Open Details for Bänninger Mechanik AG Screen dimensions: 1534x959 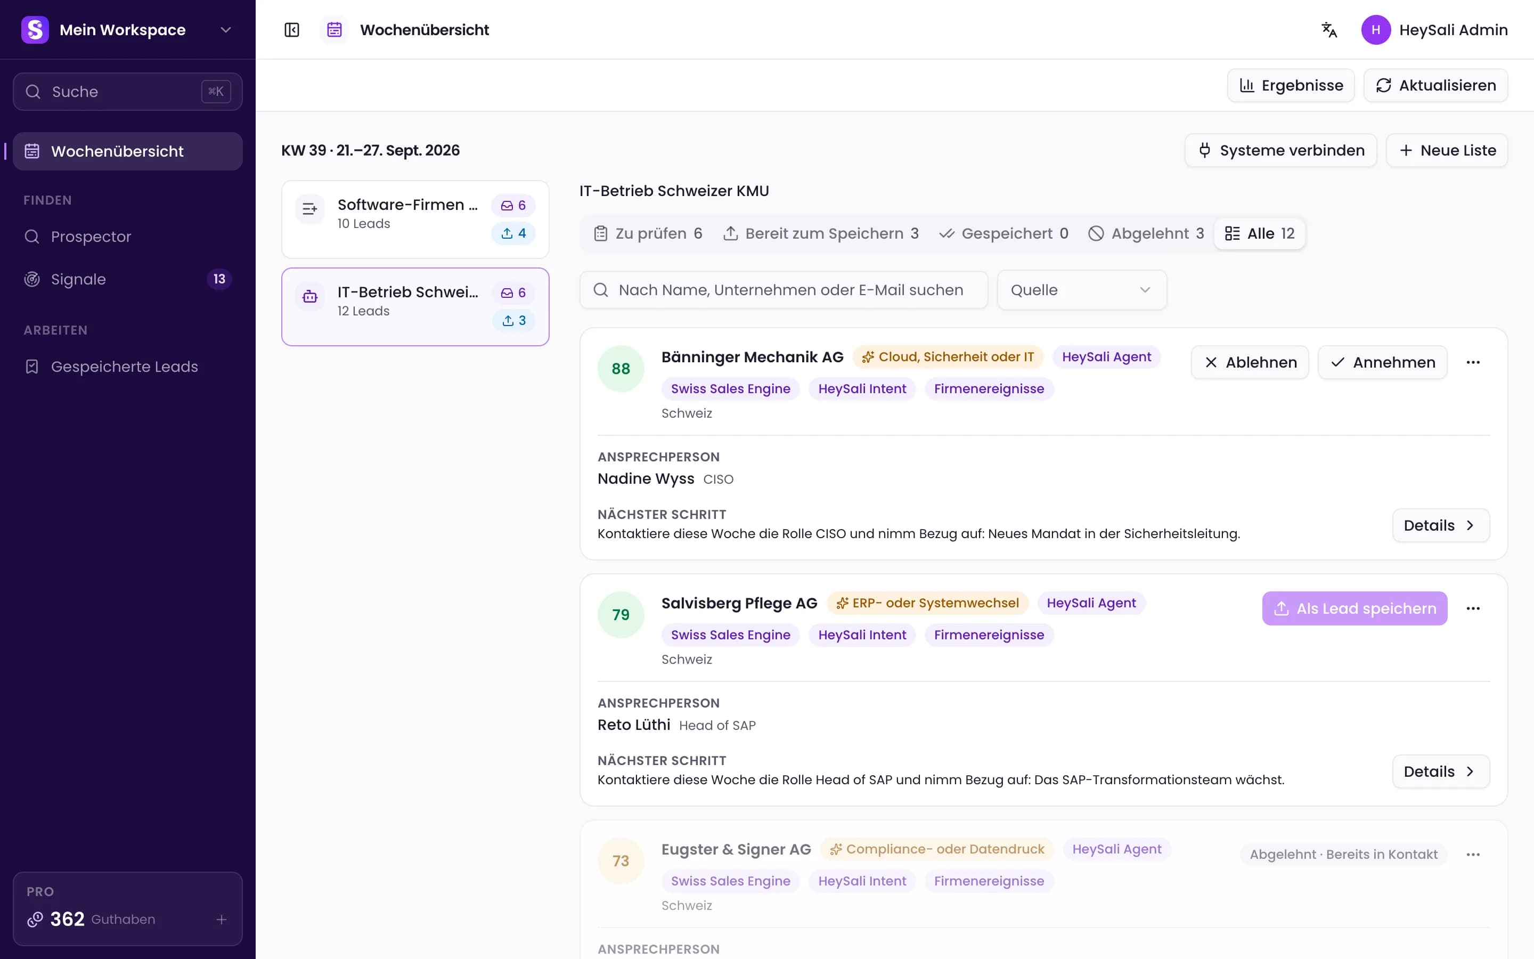[1440, 525]
